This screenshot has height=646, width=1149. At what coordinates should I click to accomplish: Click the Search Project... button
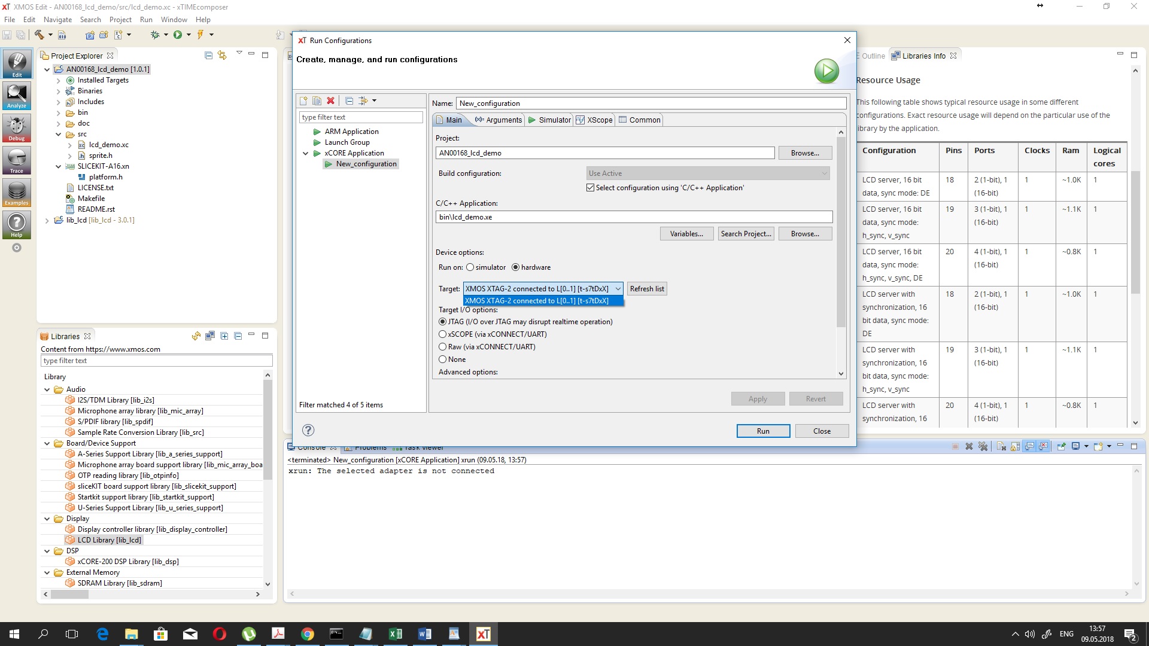click(x=746, y=234)
